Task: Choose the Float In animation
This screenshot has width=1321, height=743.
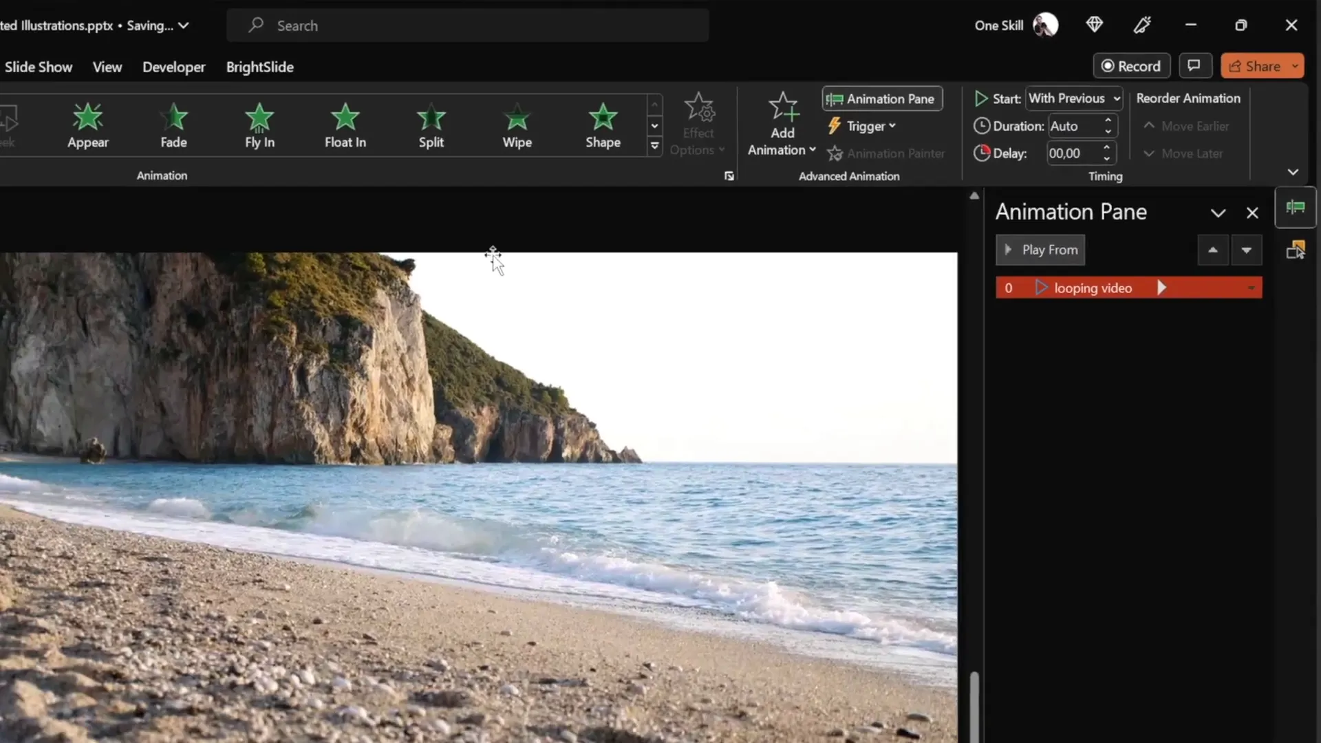Action: [x=345, y=125]
